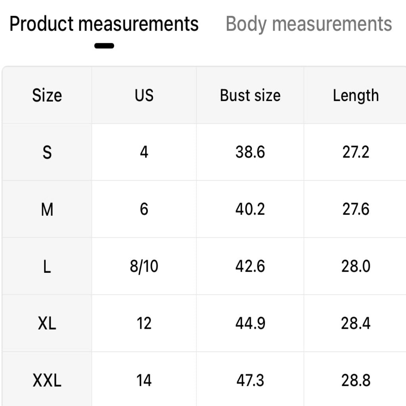Click the 44.9 bust size value
The width and height of the screenshot is (406, 406).
250,324
